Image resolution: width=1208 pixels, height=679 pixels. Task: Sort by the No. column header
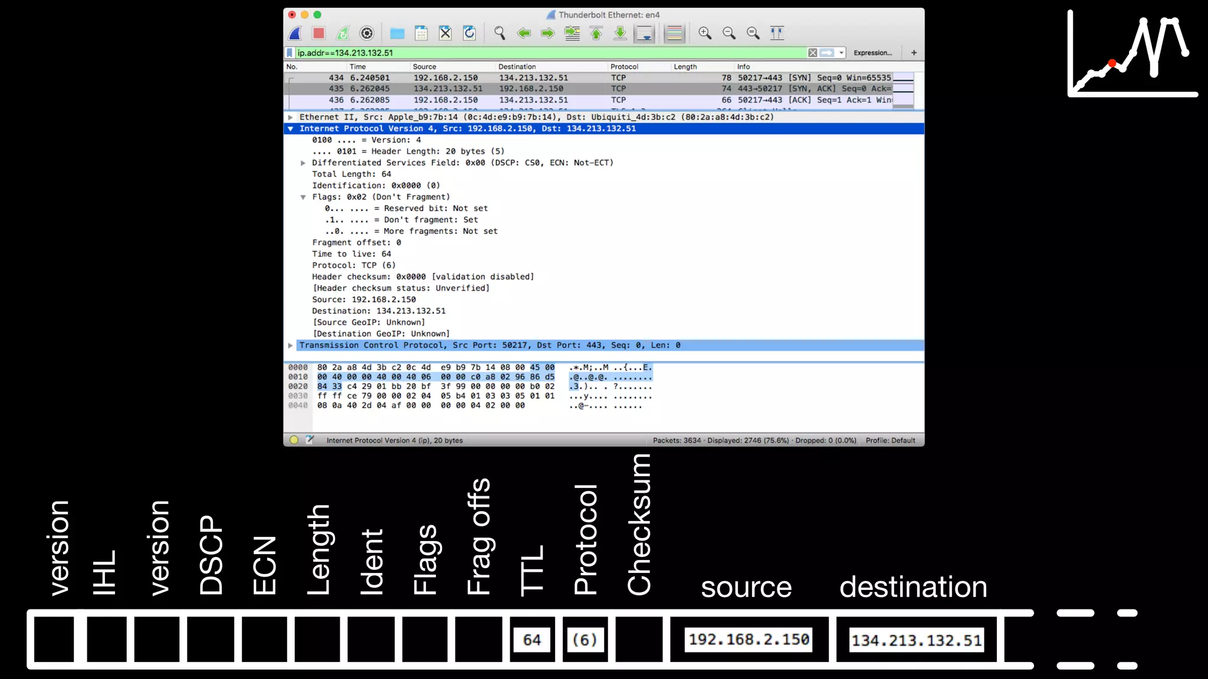[315, 67]
